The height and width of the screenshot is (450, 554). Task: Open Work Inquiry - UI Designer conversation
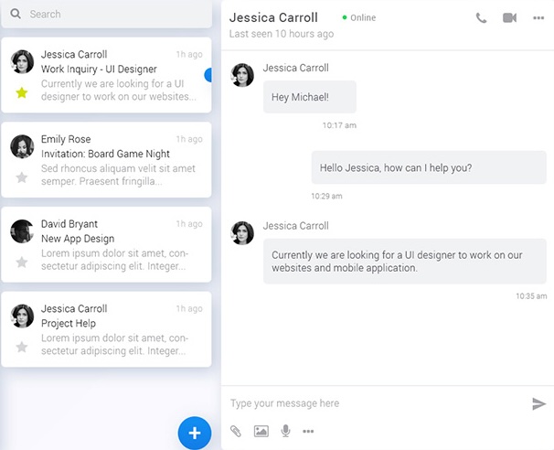click(106, 75)
